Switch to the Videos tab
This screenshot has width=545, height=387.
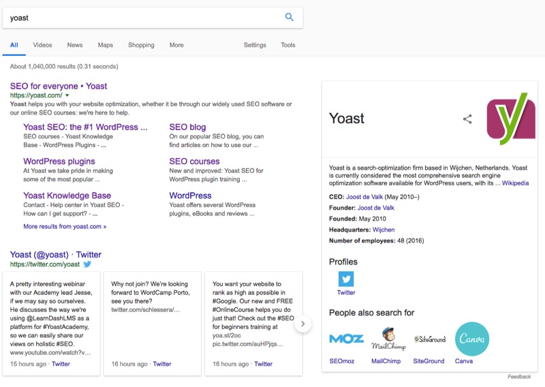[x=42, y=45]
